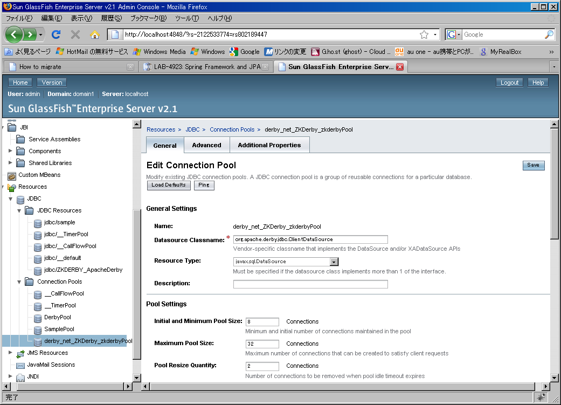
Task: Click the Custom MBeans bean icon
Action: point(12,175)
